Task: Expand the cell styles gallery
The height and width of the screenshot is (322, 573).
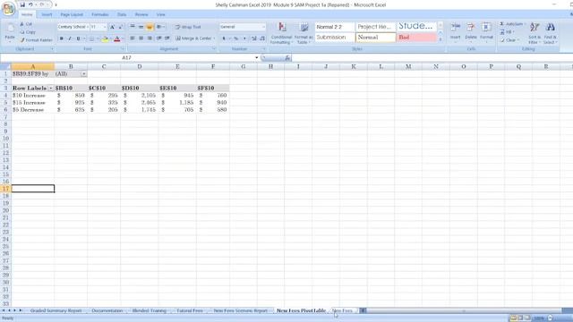Action: click(440, 39)
